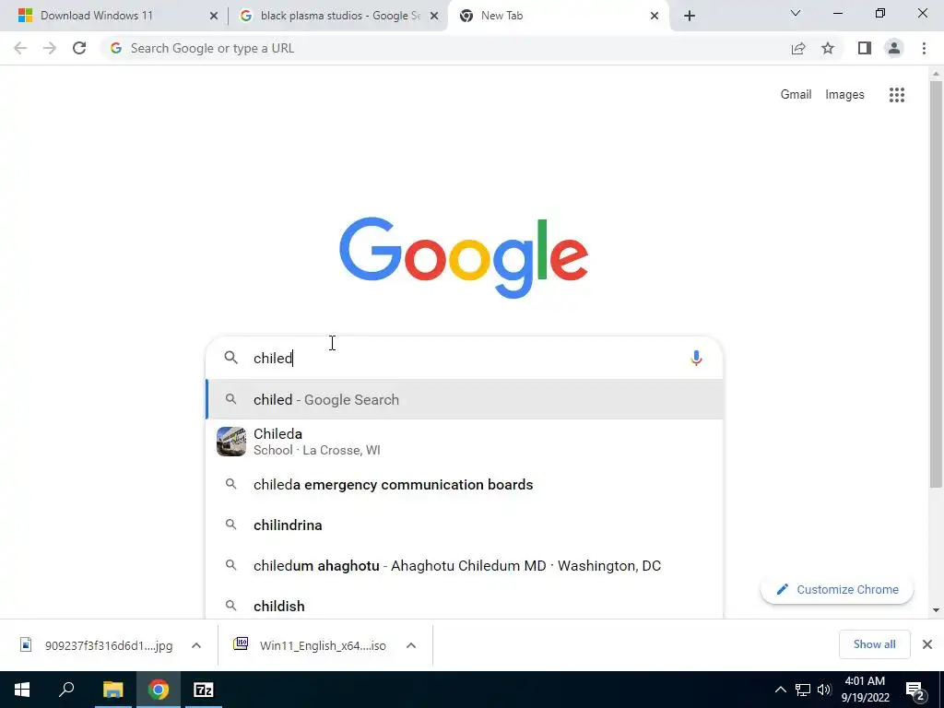The width and height of the screenshot is (944, 708).
Task: Select the New Tab tab
Action: (558, 16)
